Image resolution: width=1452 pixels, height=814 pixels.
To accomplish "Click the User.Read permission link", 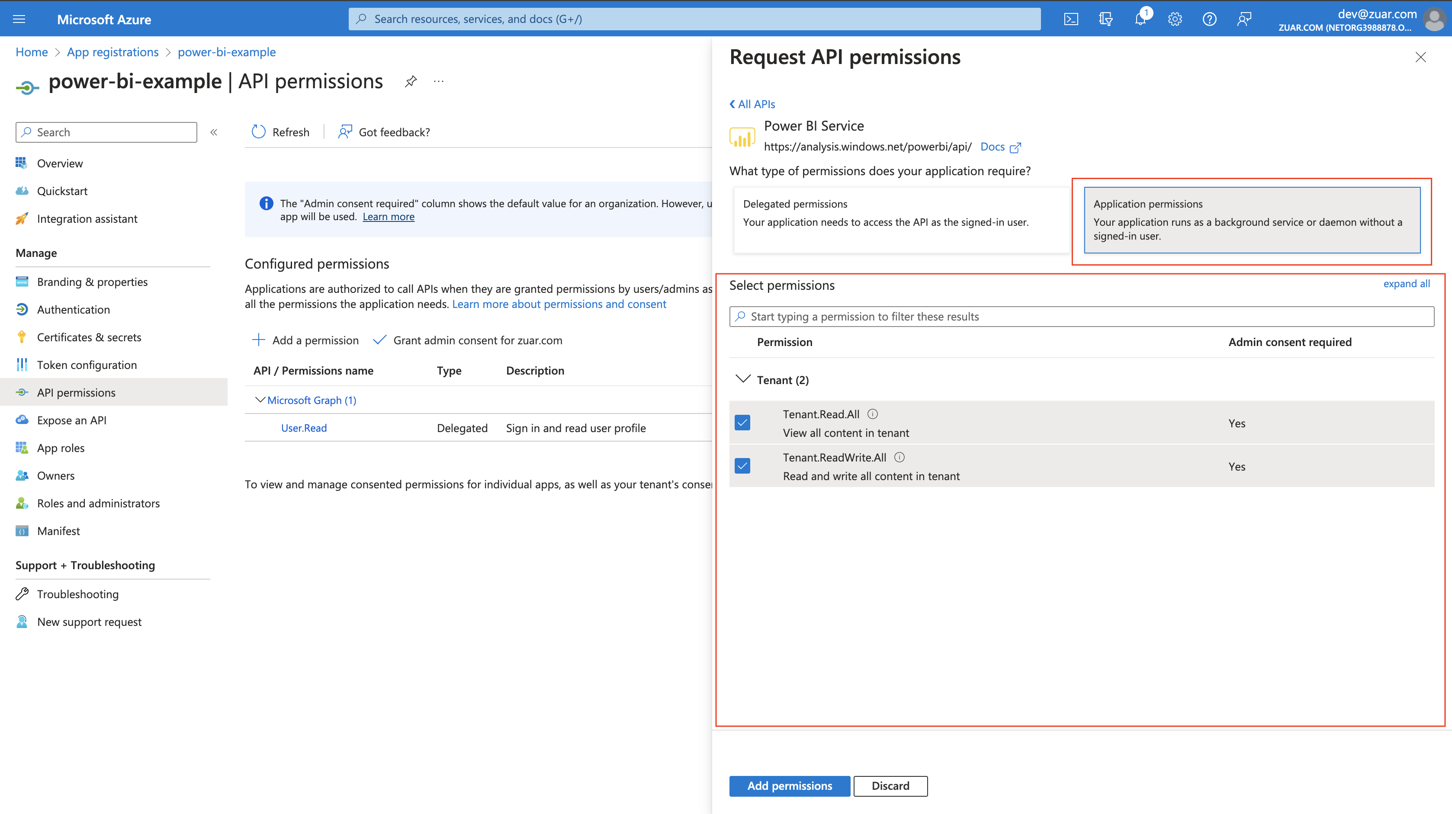I will point(304,428).
